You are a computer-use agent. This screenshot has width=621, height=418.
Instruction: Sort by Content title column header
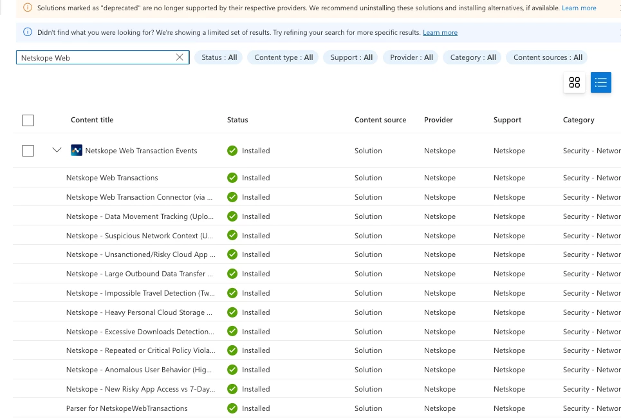pyautogui.click(x=92, y=120)
